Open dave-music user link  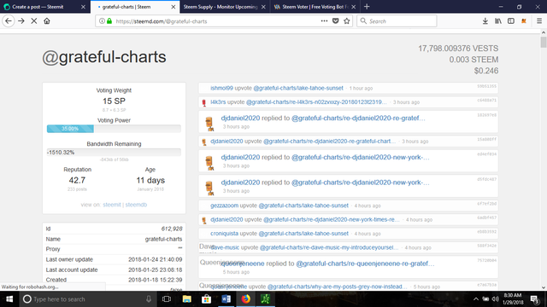(225, 247)
